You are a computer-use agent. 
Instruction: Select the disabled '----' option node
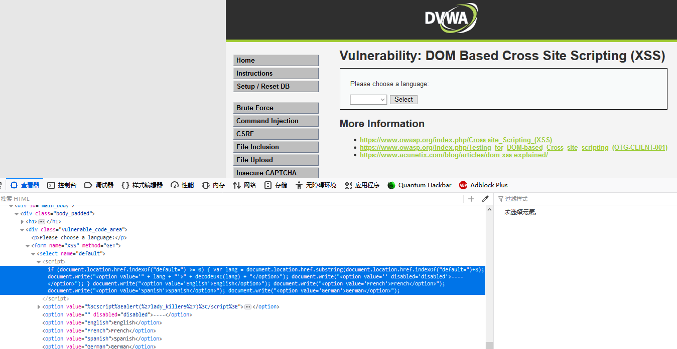coord(116,315)
